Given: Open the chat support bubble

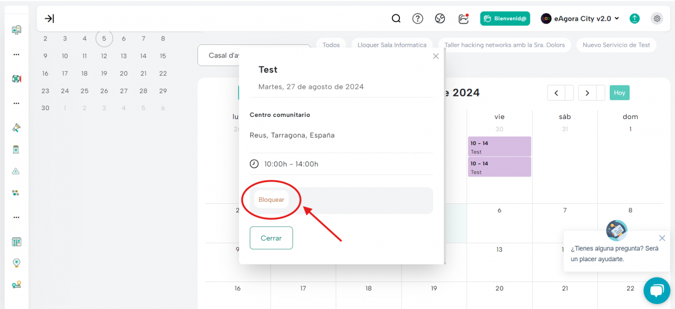Looking at the screenshot, I should pos(656,290).
